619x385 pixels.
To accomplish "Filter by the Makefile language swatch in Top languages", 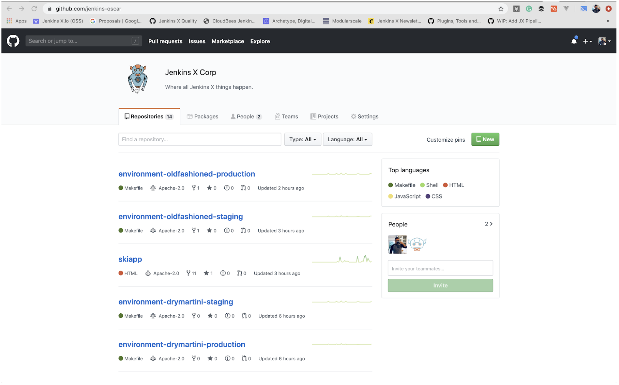I will coord(402,185).
